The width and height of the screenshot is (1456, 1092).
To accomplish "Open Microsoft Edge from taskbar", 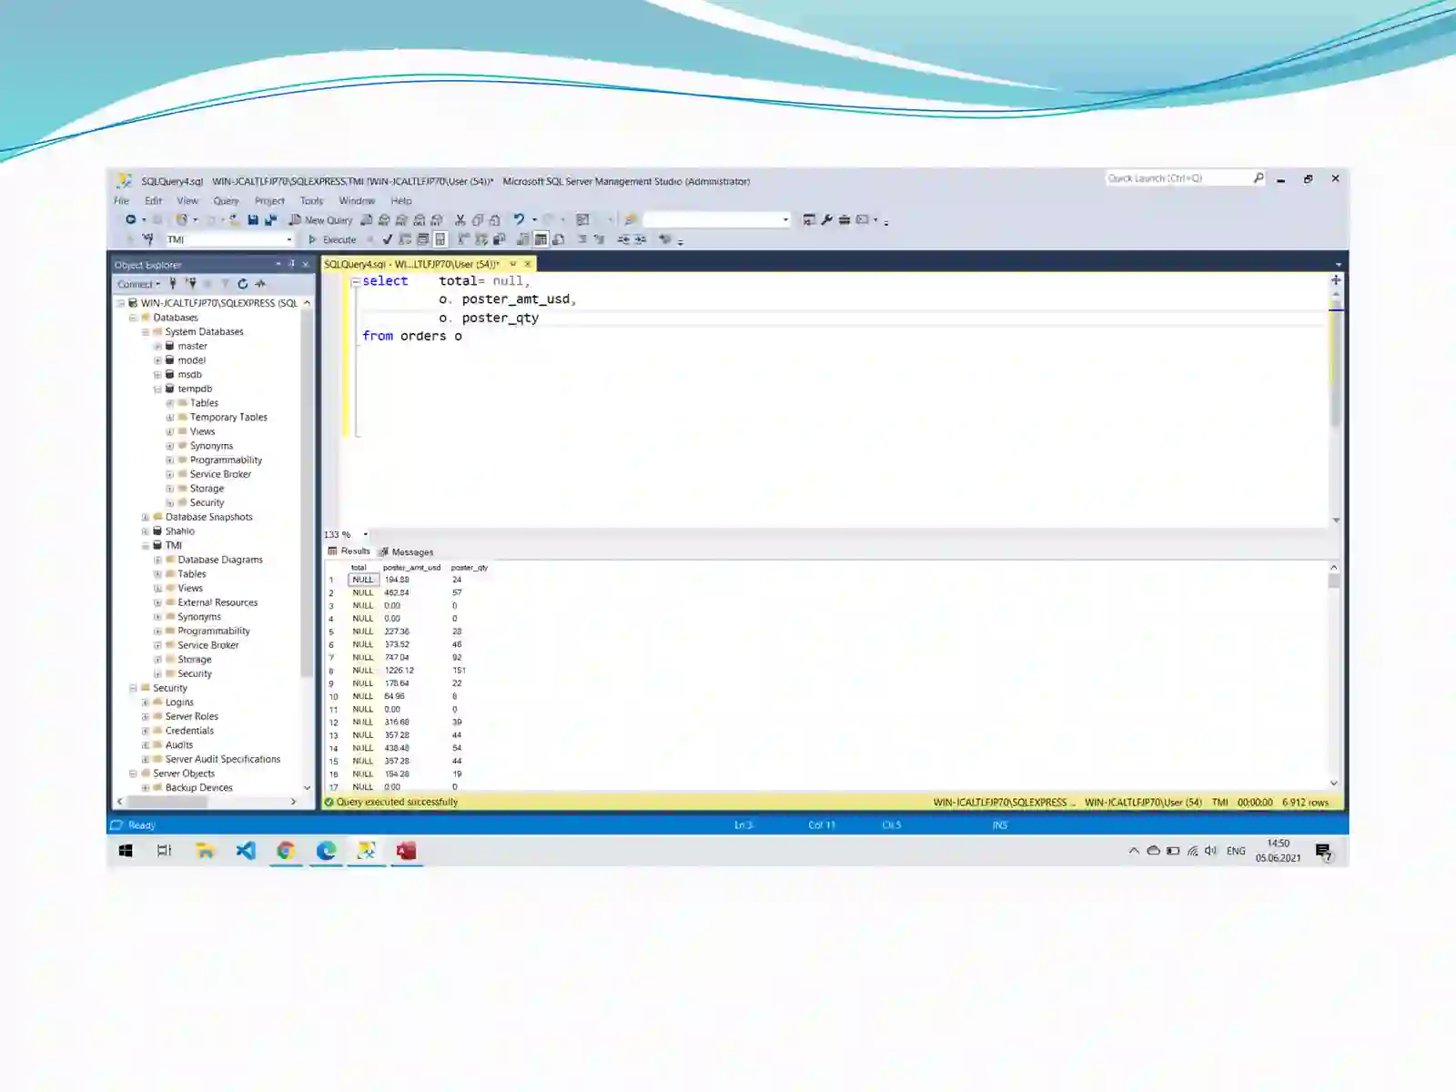I will [326, 851].
